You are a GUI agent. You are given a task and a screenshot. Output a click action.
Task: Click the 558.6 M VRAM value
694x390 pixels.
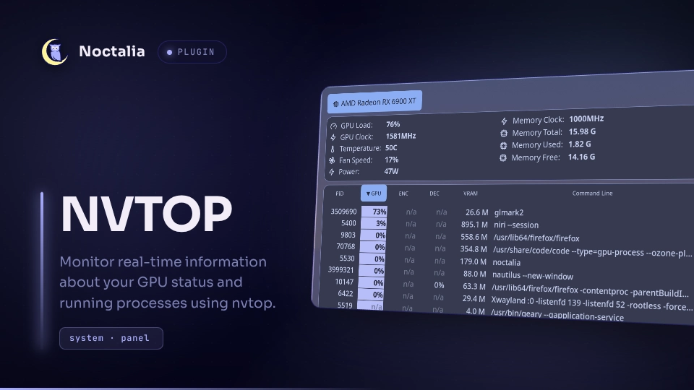click(474, 238)
